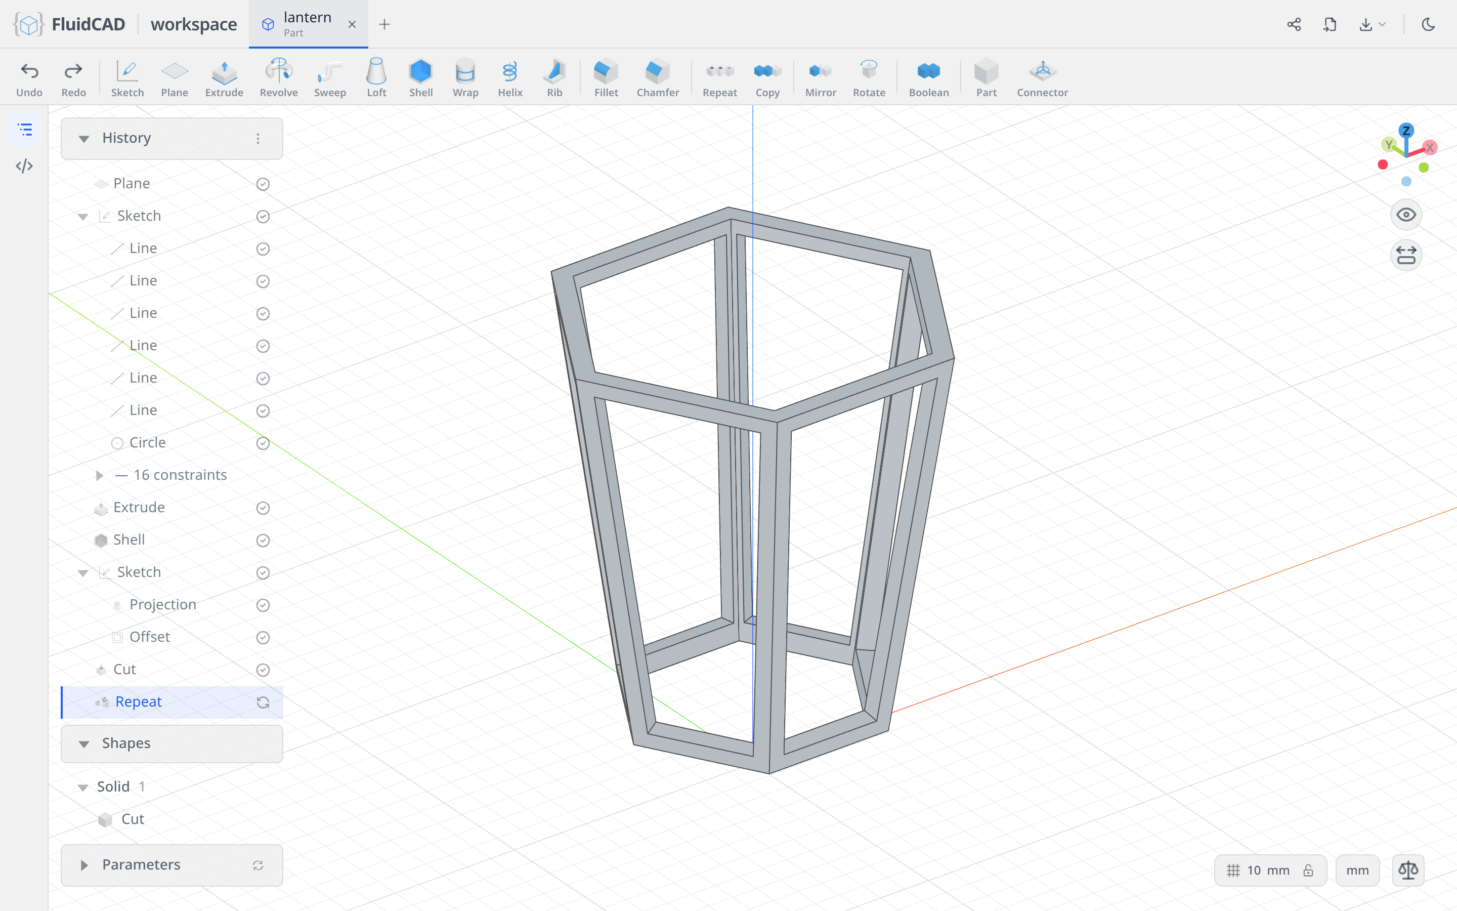This screenshot has width=1457, height=911.
Task: Collapse the Shapes panel
Action: click(83, 743)
